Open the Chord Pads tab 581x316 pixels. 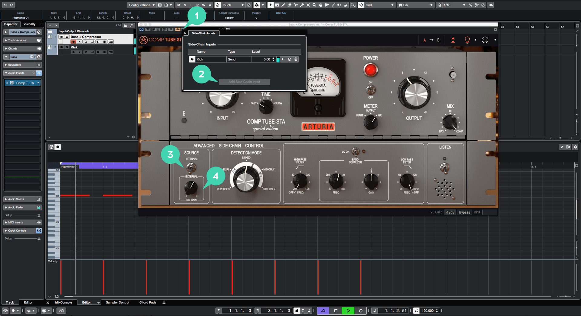pos(148,302)
